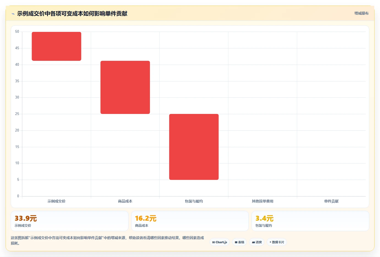Viewport: 380px width, 257px height.
Task: Click the y-axis tick label 50
Action: (17, 32)
